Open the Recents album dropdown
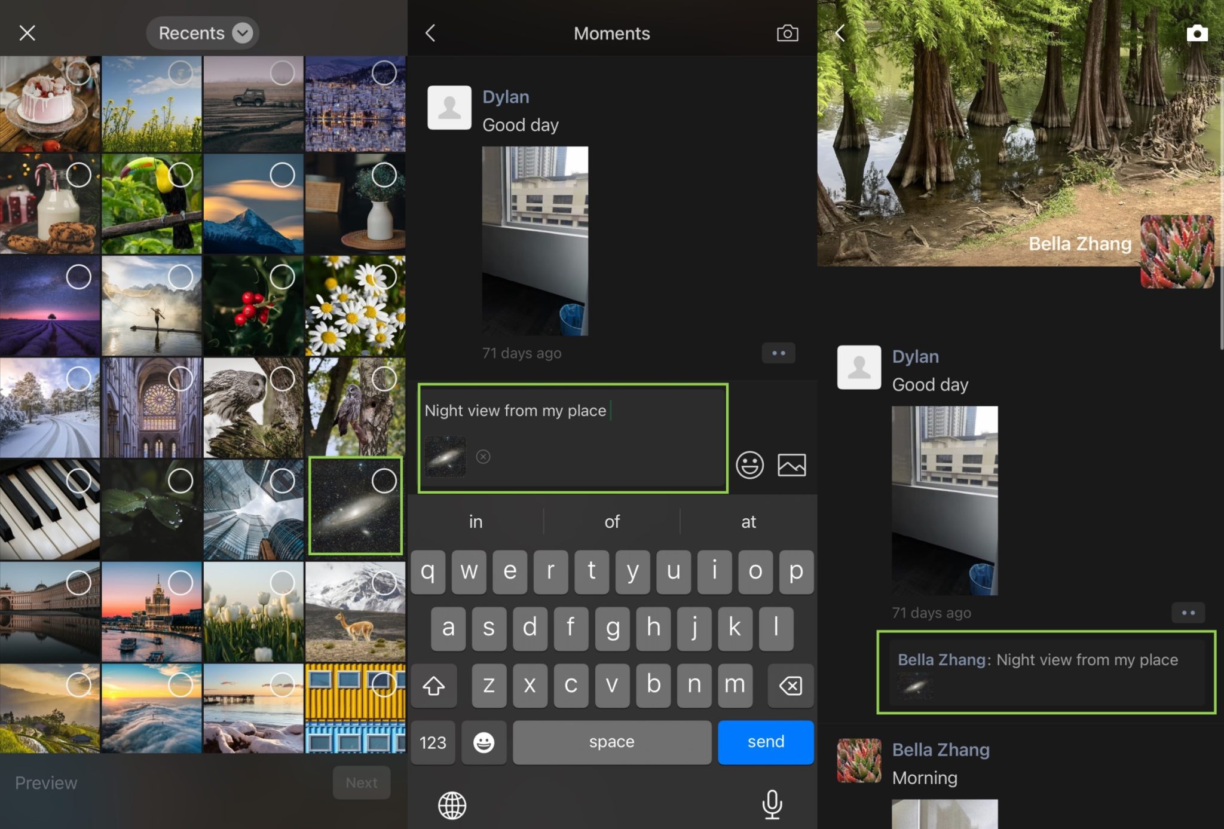Image resolution: width=1224 pixels, height=829 pixels. [203, 33]
